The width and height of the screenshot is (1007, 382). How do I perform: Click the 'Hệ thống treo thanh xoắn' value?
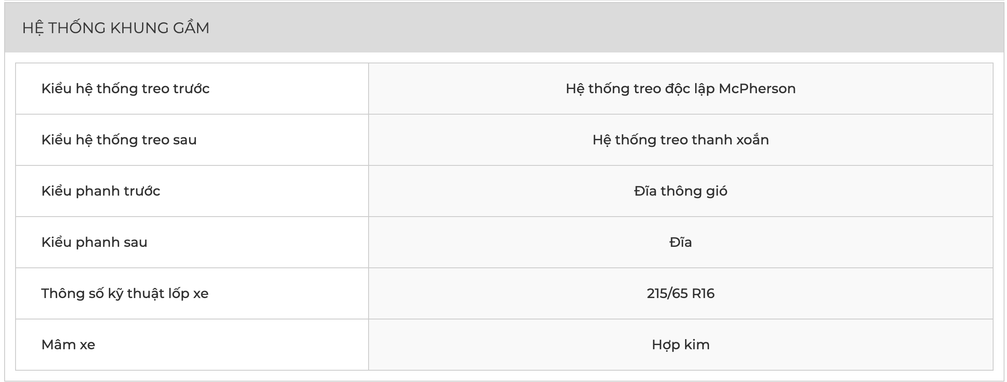(x=680, y=140)
